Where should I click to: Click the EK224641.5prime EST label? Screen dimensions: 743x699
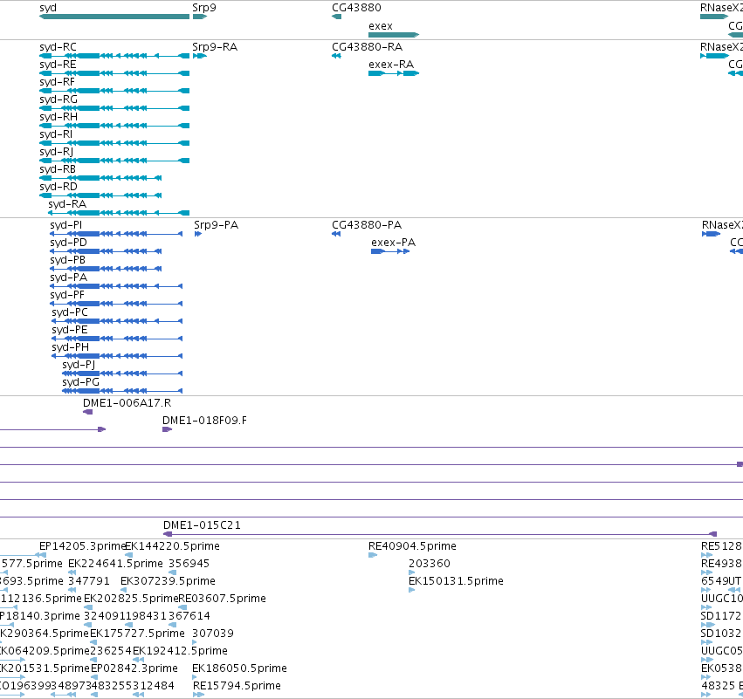pos(115,564)
